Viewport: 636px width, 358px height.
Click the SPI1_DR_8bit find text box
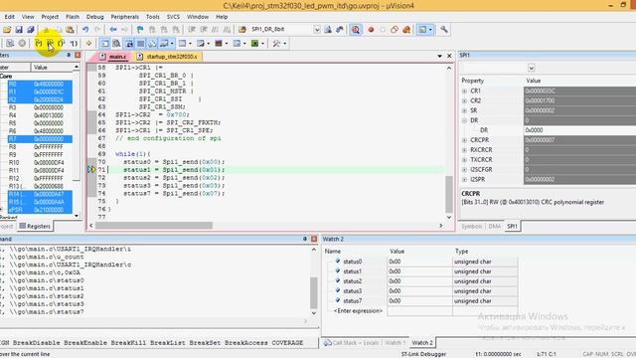[x=280, y=29]
